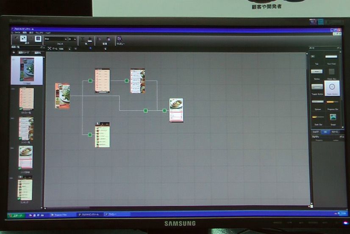Close the 画面一覧 panel
Image resolution: width=350 pixels, height=234 pixels.
(44, 47)
